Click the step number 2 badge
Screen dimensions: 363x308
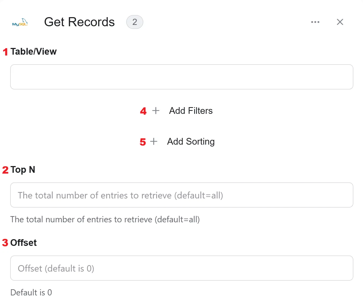[x=135, y=22]
